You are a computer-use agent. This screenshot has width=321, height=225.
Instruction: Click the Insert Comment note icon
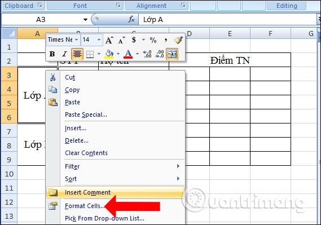53,192
